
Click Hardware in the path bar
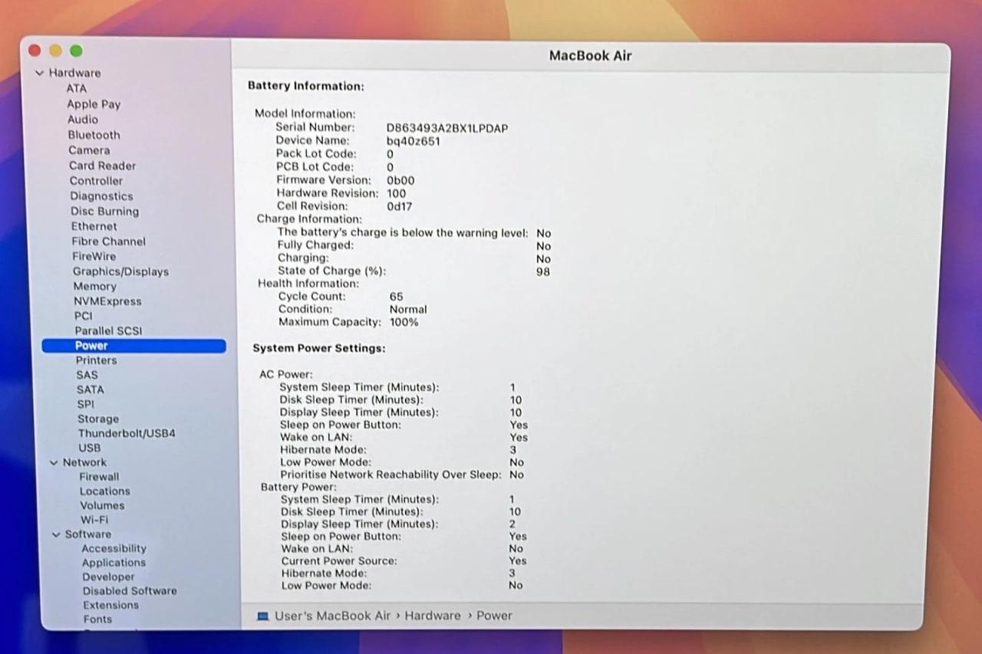[433, 616]
